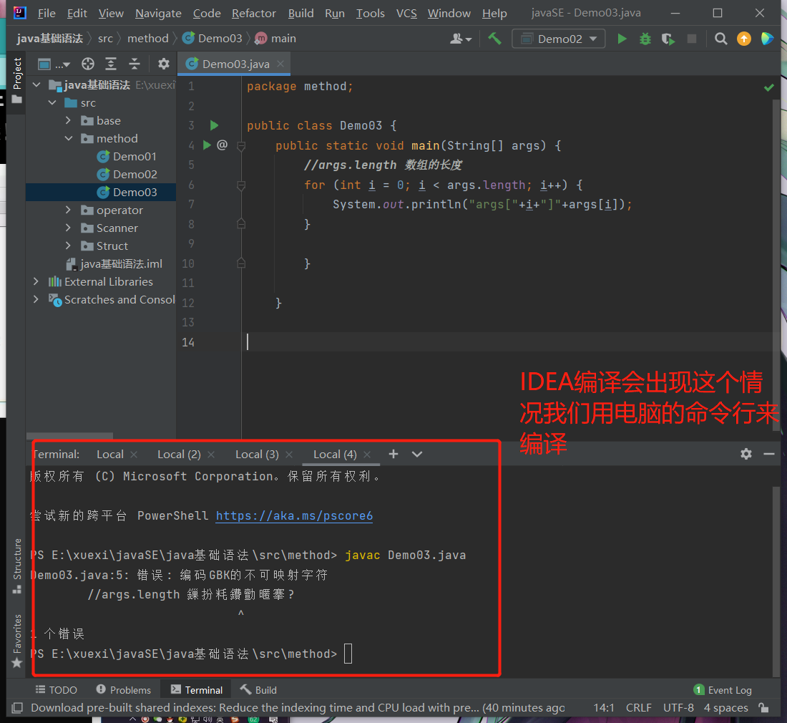Click Expand All icon in Project panel
Screen dimensions: 787x723
point(111,64)
